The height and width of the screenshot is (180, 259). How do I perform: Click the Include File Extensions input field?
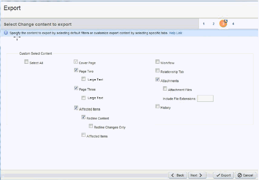(205, 99)
